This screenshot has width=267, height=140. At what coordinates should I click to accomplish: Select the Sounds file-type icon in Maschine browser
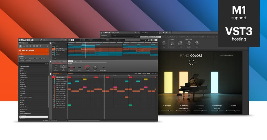click(x=27, y=46)
